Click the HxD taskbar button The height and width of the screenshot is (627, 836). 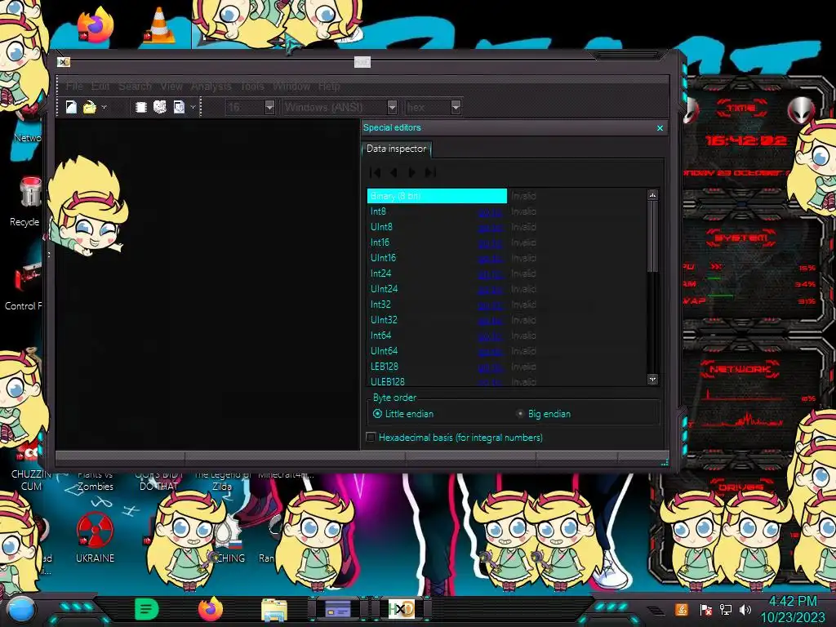(x=401, y=609)
